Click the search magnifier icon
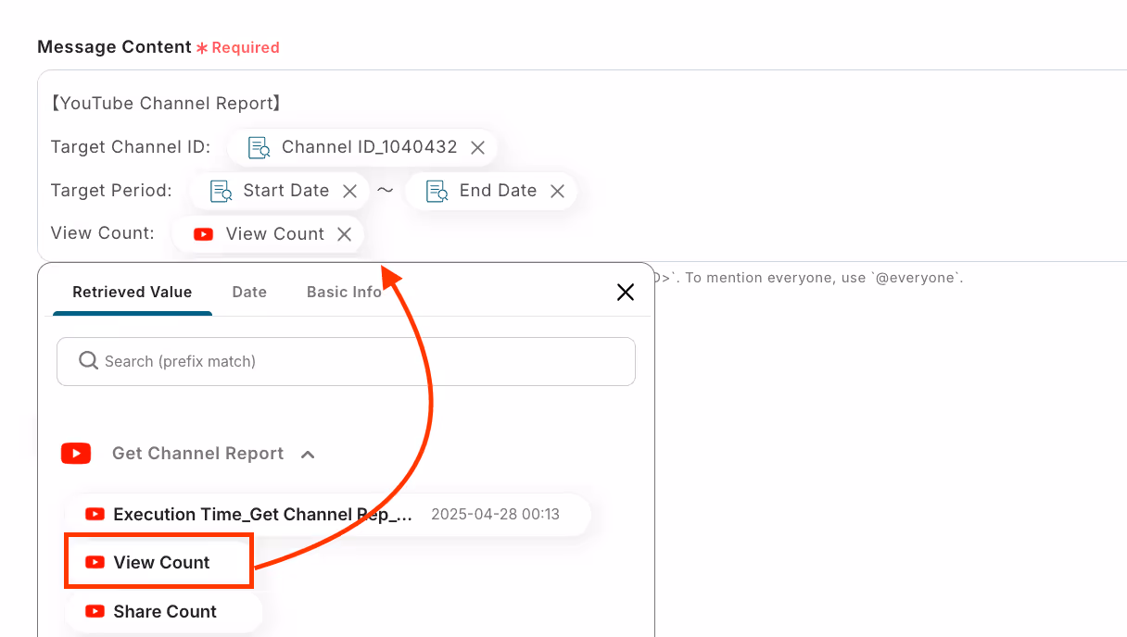 click(88, 360)
